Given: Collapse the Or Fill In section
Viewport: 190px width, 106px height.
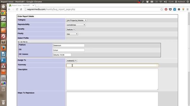Looking at the screenshot, I should tap(19, 42).
